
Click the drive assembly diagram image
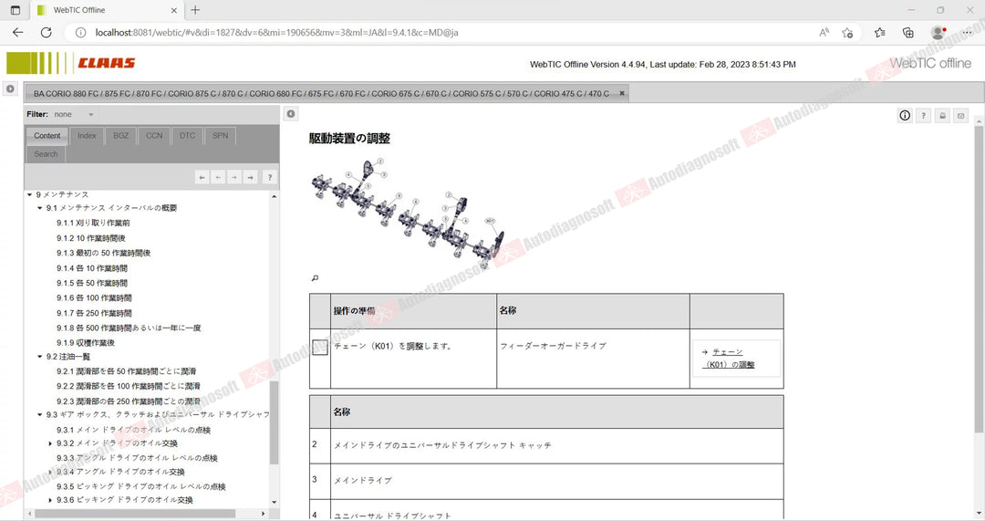408,213
